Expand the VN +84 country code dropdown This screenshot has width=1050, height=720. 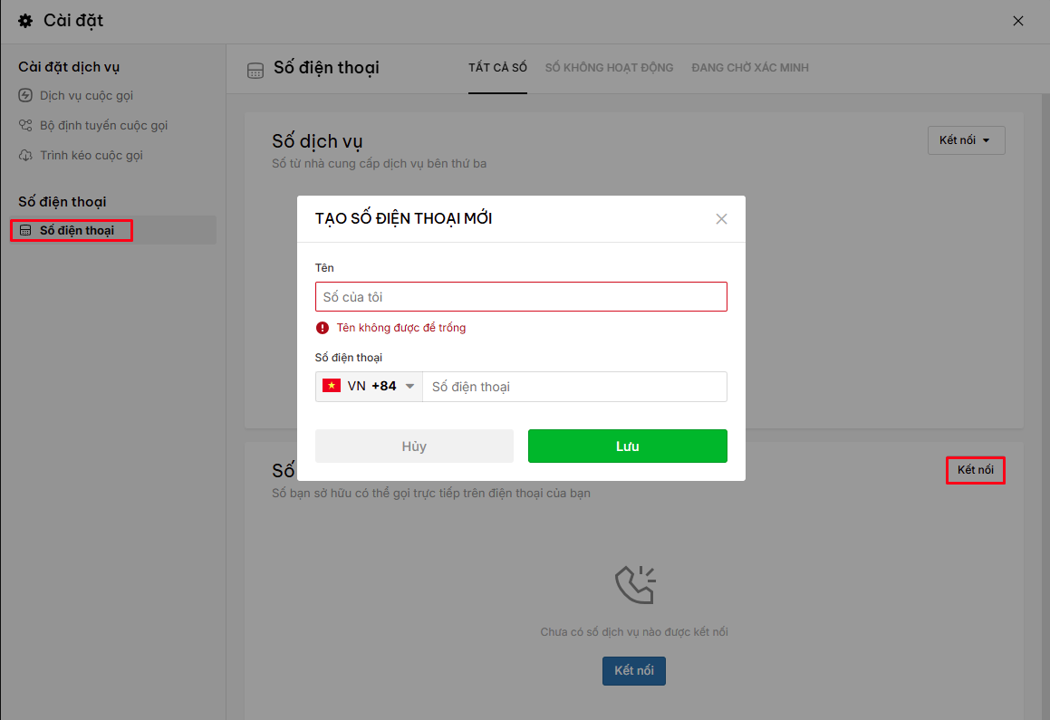(x=369, y=387)
